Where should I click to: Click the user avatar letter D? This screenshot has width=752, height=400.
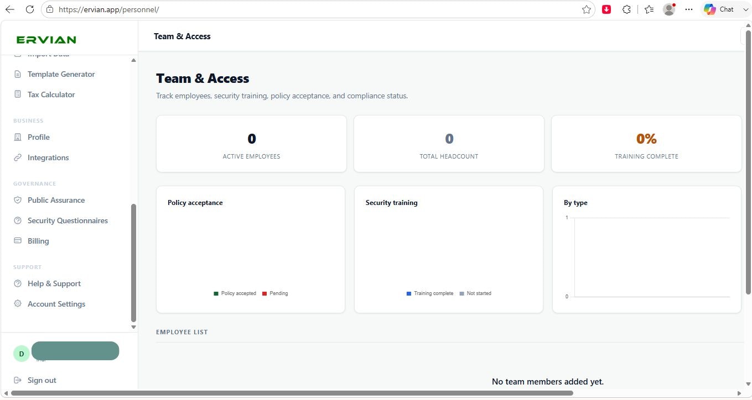coord(22,354)
